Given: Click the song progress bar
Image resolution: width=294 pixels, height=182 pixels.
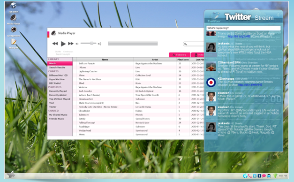Looking at the screenshot, I should tap(133, 44).
